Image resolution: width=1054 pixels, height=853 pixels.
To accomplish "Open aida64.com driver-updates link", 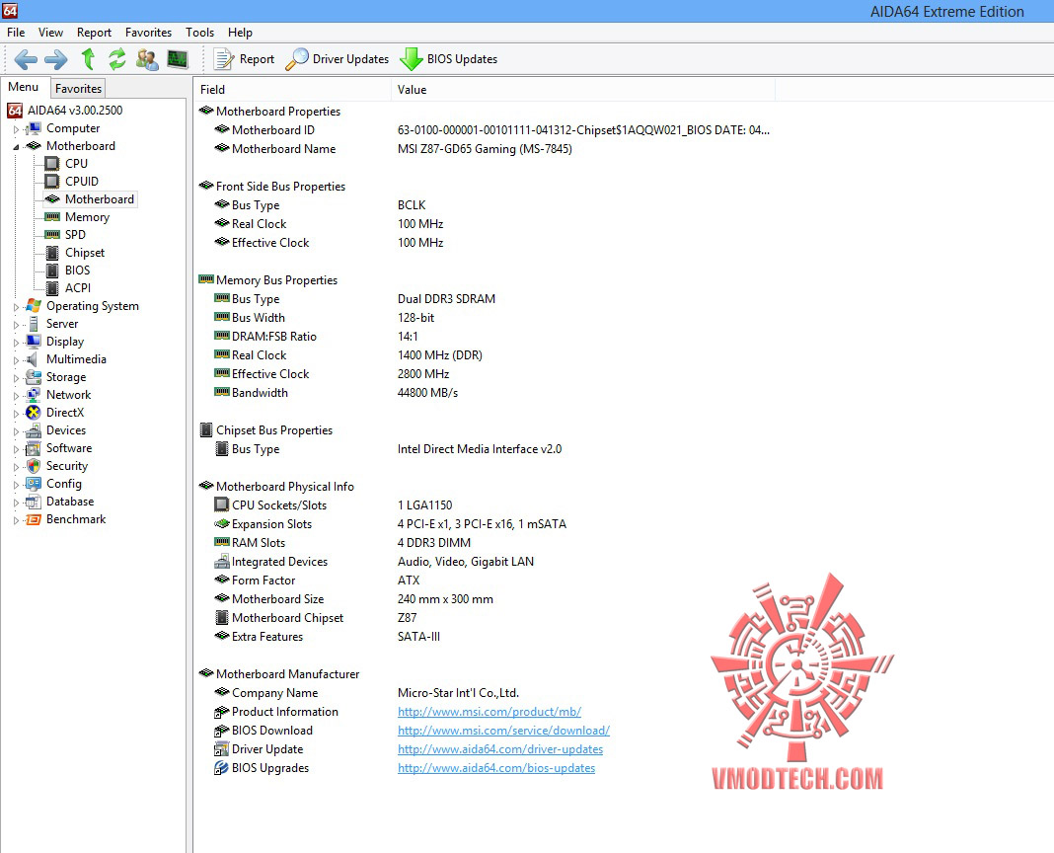I will 500,749.
